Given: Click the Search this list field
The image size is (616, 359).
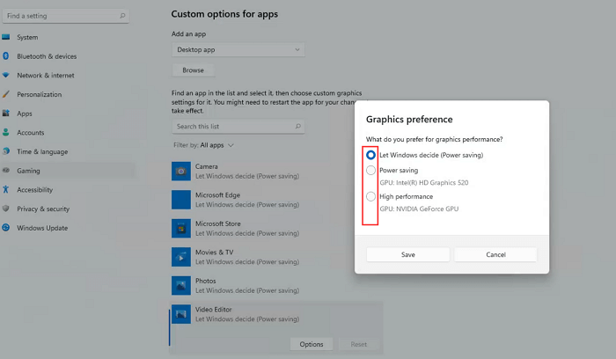Looking at the screenshot, I should [x=238, y=127].
